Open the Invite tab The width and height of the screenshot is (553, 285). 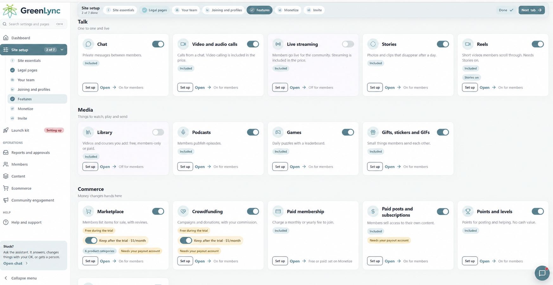pos(314,10)
